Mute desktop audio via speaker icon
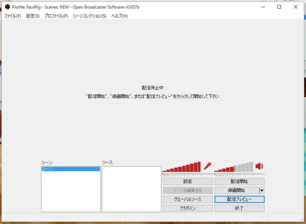This screenshot has width=306, height=224. pos(259,166)
